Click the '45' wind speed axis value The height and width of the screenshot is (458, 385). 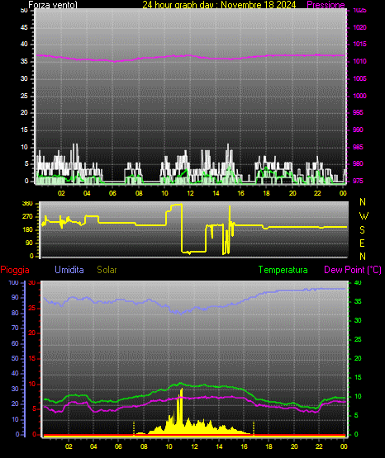(x=24, y=27)
